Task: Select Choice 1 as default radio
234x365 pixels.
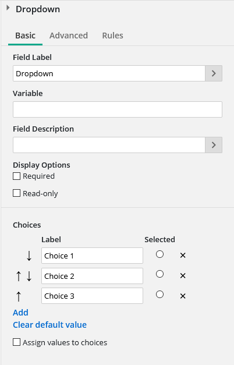Action: tap(159, 254)
